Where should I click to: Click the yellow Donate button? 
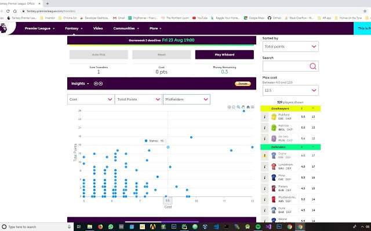click(x=243, y=84)
